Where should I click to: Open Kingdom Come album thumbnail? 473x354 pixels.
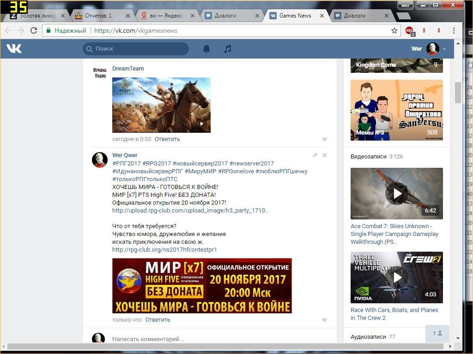[397, 65]
